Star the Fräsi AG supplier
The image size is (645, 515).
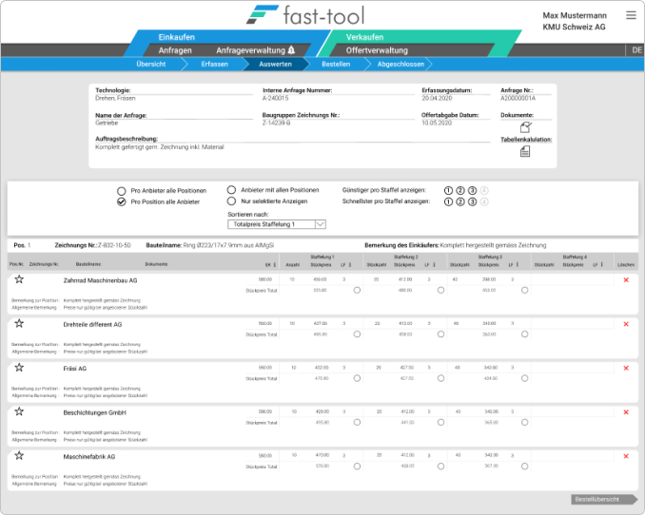[19, 368]
